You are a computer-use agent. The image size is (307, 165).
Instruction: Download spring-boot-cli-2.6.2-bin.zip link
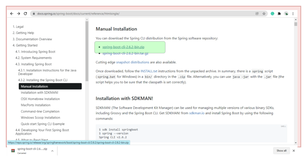pos(123,47)
